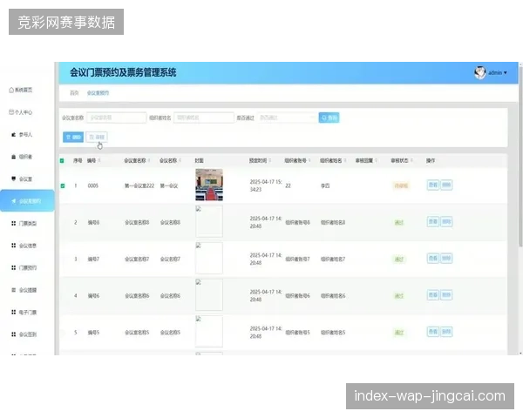The image size is (523, 418).
Task: Click the 第一会议室222 cell
Action: 139,185
